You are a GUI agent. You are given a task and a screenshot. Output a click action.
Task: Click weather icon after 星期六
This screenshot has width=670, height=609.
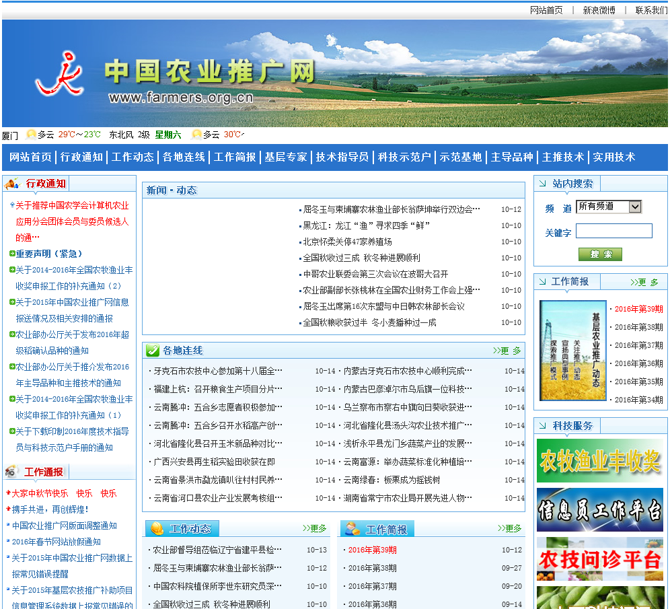(196, 135)
